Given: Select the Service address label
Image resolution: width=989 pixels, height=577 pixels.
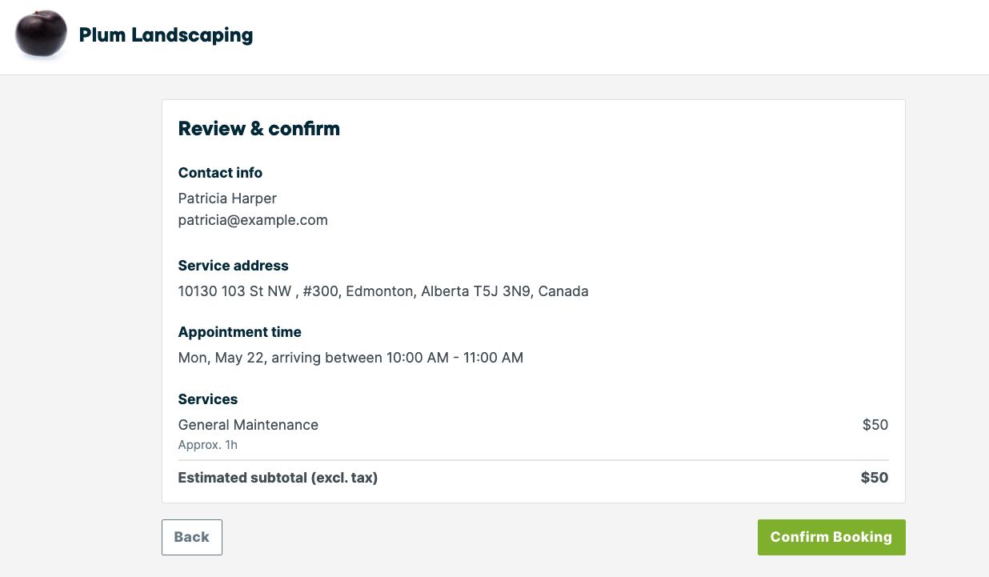Looking at the screenshot, I should point(234,266).
